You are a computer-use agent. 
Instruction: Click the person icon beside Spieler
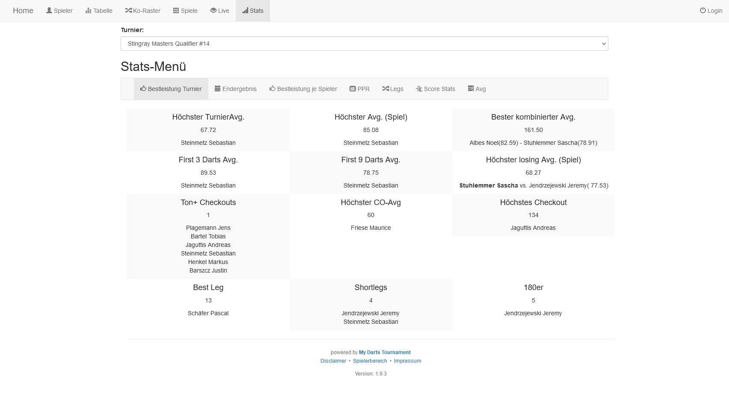(49, 10)
